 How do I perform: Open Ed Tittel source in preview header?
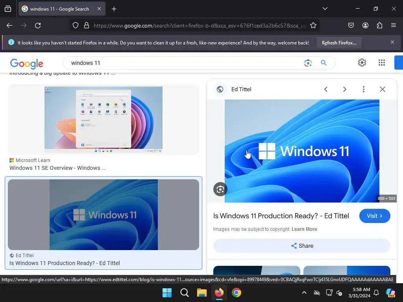tap(241, 89)
